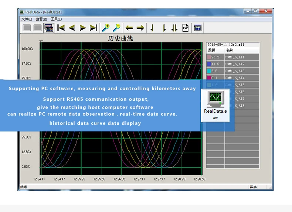This screenshot has width=292, height=212.
Task: Jump to first record arrow icon
Action: [x=61, y=28]
